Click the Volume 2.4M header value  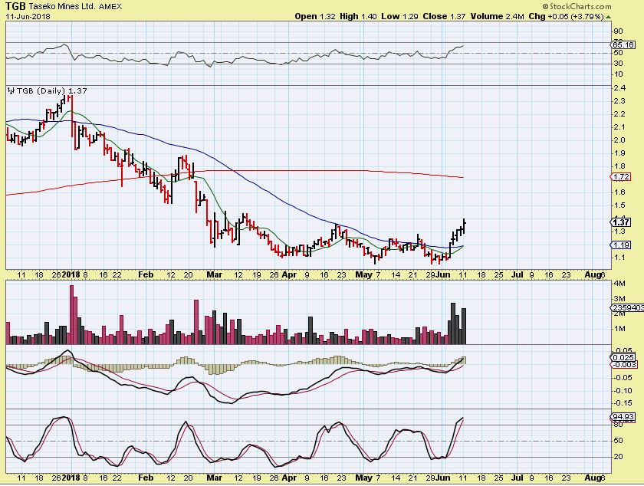[497, 16]
